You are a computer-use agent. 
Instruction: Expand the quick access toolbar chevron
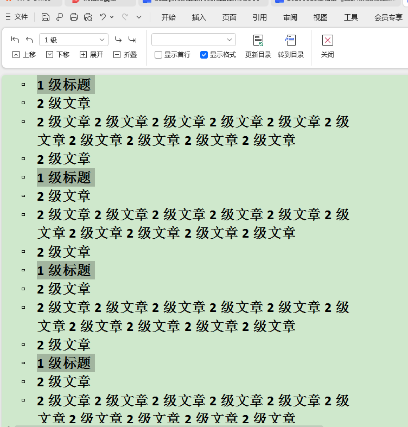(x=139, y=17)
